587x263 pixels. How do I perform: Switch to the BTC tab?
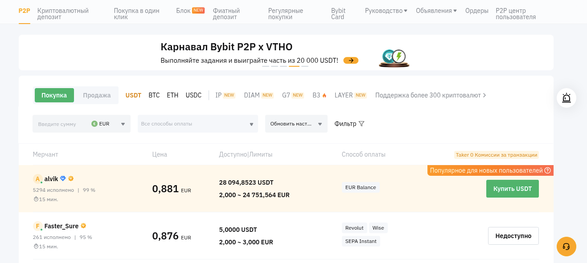tap(154, 95)
